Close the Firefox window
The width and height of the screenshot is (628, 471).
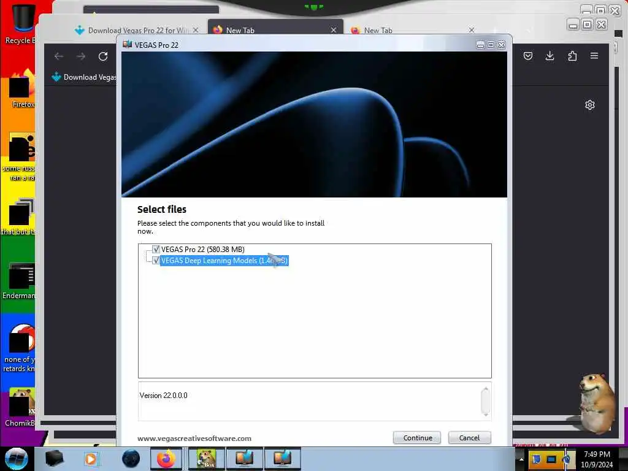point(601,25)
